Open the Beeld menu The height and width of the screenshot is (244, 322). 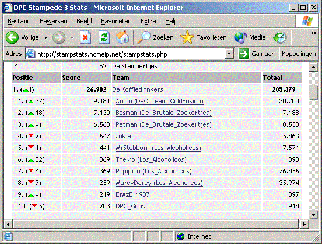[x=84, y=21]
